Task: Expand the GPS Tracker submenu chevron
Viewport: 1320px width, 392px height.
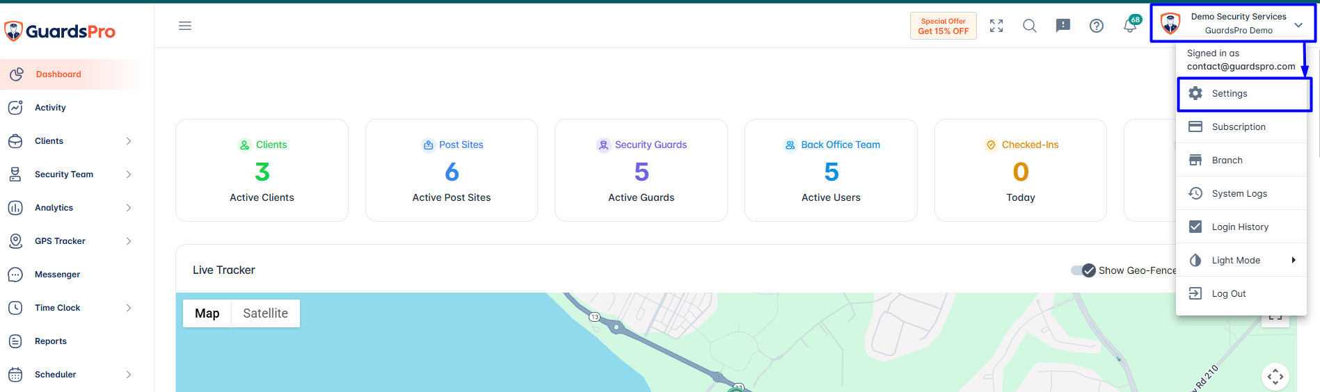Action: 129,241
